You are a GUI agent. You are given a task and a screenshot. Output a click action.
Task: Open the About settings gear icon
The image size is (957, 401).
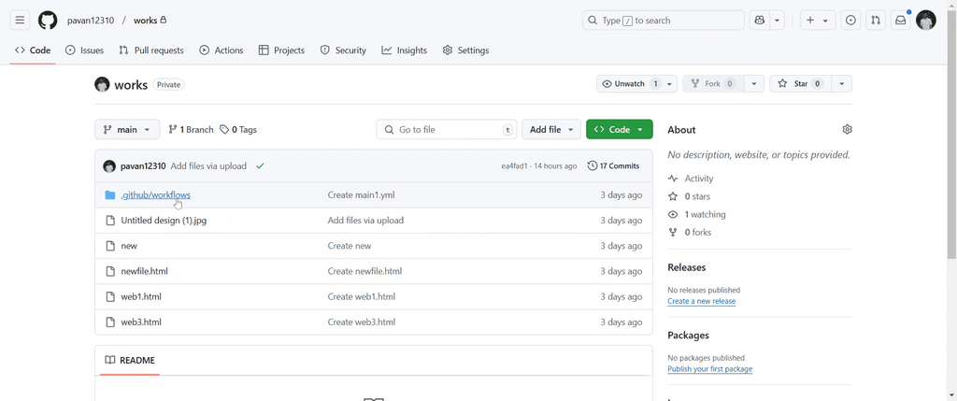tap(847, 129)
